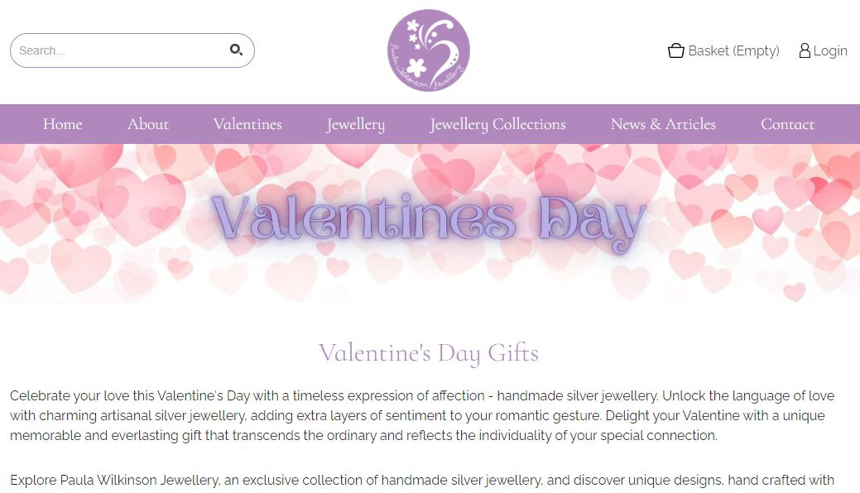Click the magnifier search icon
860x493 pixels.
(x=236, y=50)
